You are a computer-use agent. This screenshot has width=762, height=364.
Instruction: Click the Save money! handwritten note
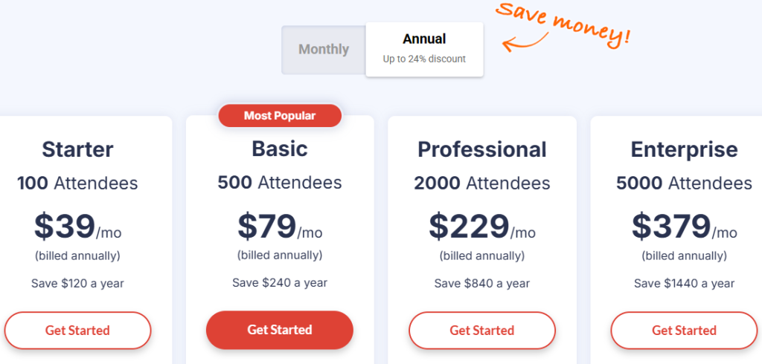564,23
